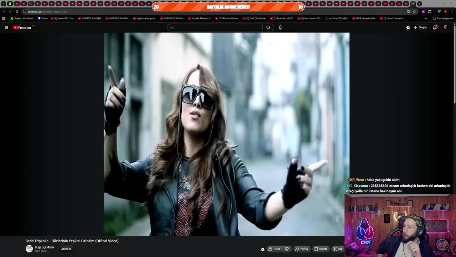This screenshot has width=456, height=257.
Task: Close the active browser tab
Action: 413,4
